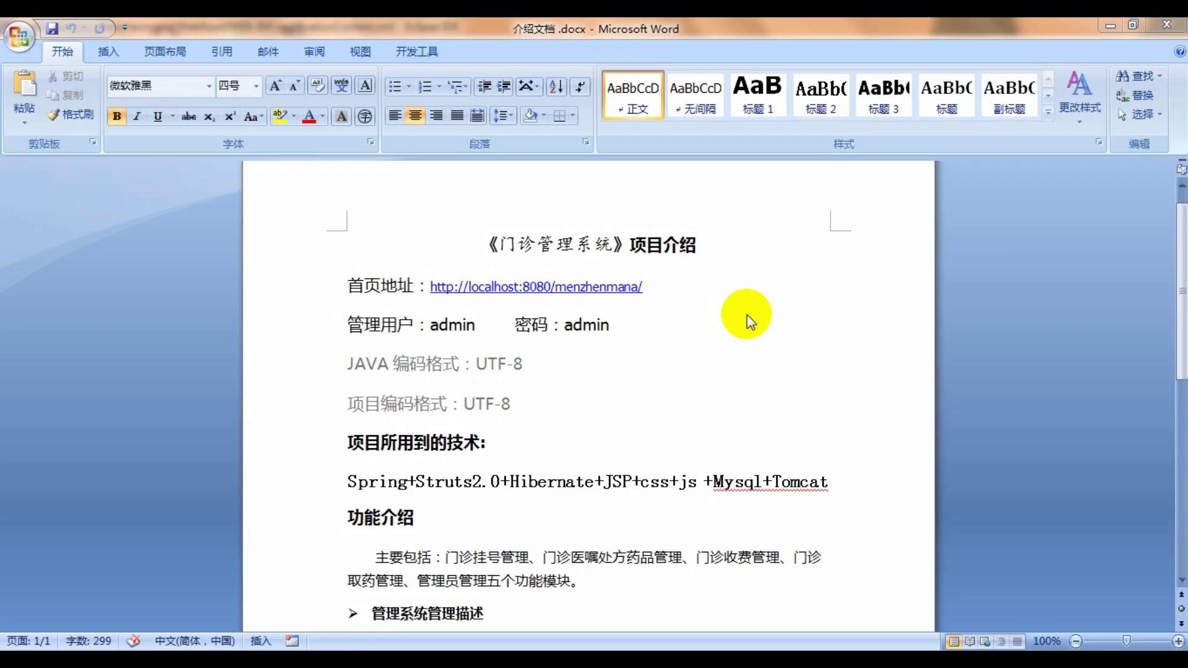Open the font name dropdown
The height and width of the screenshot is (668, 1188).
coord(210,86)
